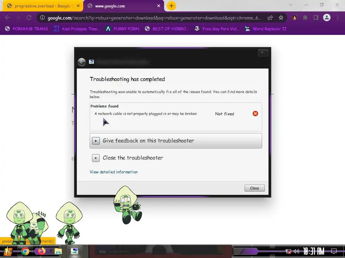Open View detailed information link
Image resolution: width=345 pixels, height=258 pixels.
coord(114,172)
